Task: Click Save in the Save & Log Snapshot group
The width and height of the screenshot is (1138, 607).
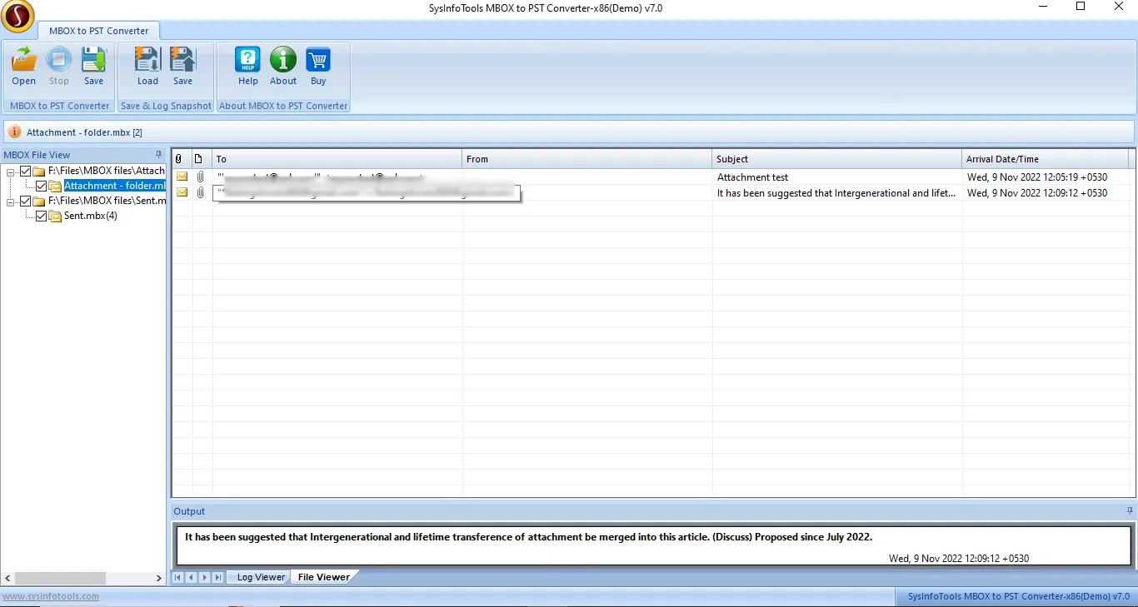Action: point(182,60)
